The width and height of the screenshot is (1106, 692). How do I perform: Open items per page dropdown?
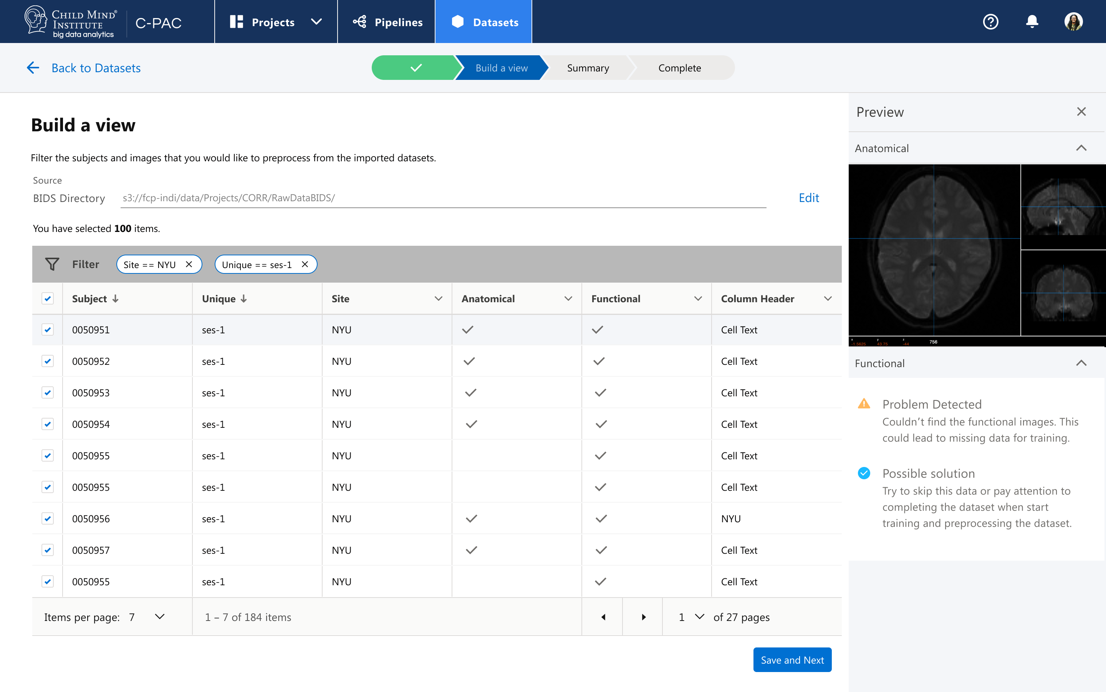click(159, 617)
